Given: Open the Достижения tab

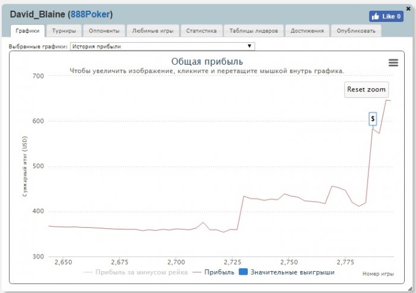Looking at the screenshot, I should tap(307, 31).
